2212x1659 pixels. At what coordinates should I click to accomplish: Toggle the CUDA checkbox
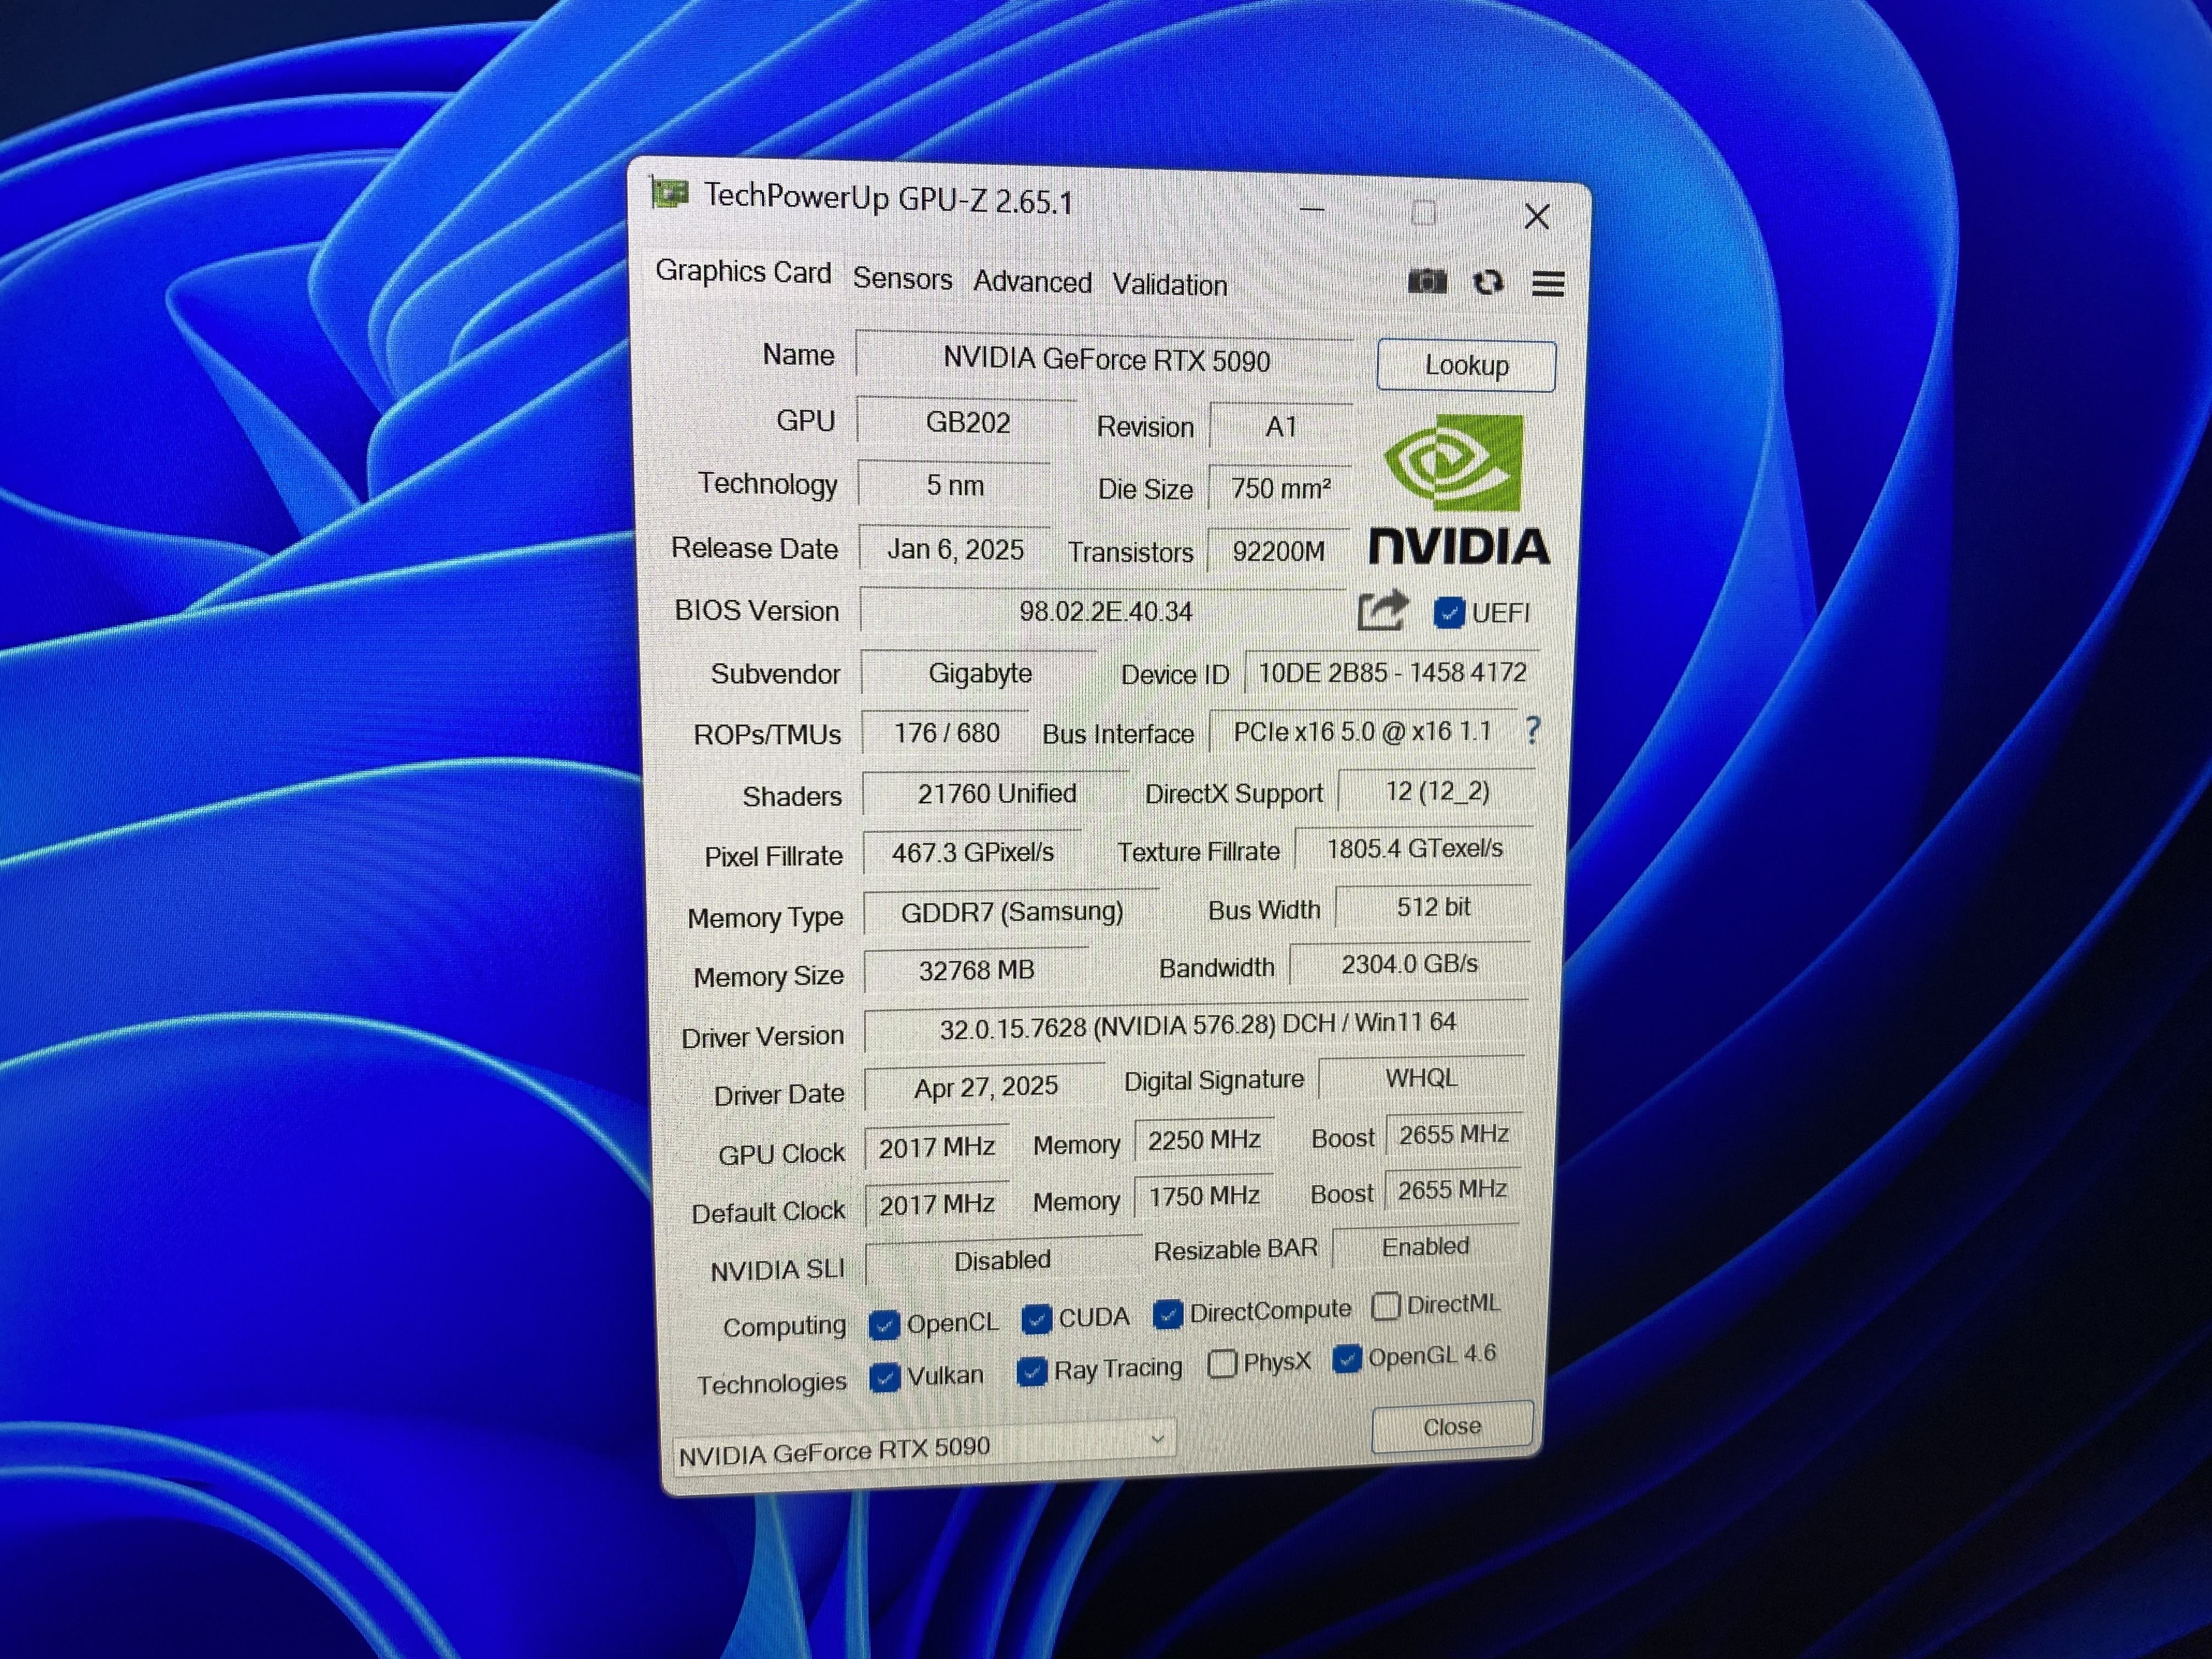pyautogui.click(x=1037, y=1320)
